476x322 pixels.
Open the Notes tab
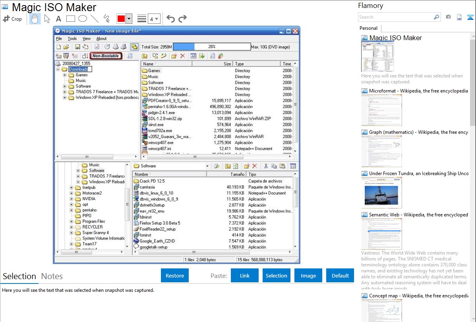click(52, 276)
